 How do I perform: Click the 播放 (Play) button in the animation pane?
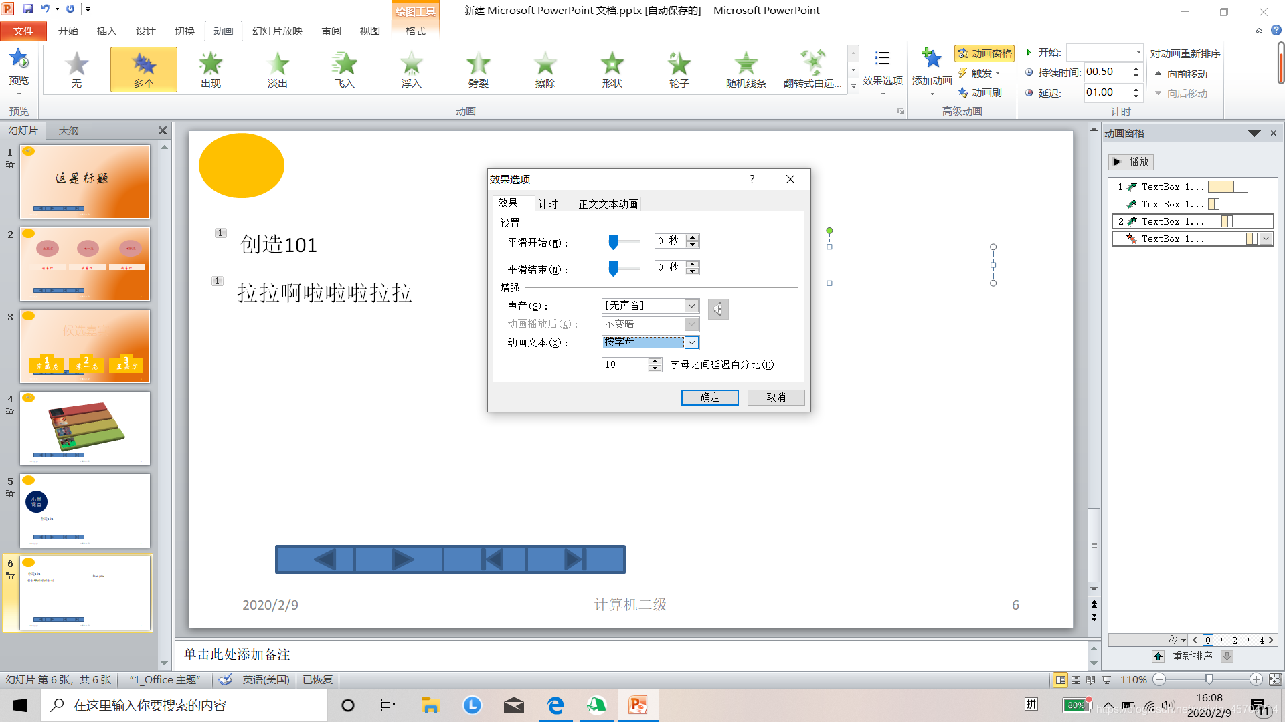(x=1131, y=162)
